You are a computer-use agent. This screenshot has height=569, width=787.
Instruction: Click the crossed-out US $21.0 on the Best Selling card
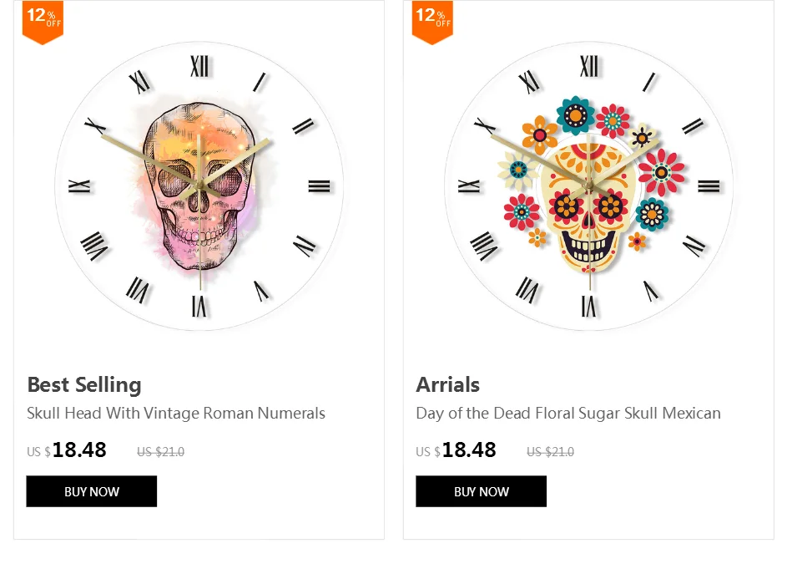[x=160, y=452]
